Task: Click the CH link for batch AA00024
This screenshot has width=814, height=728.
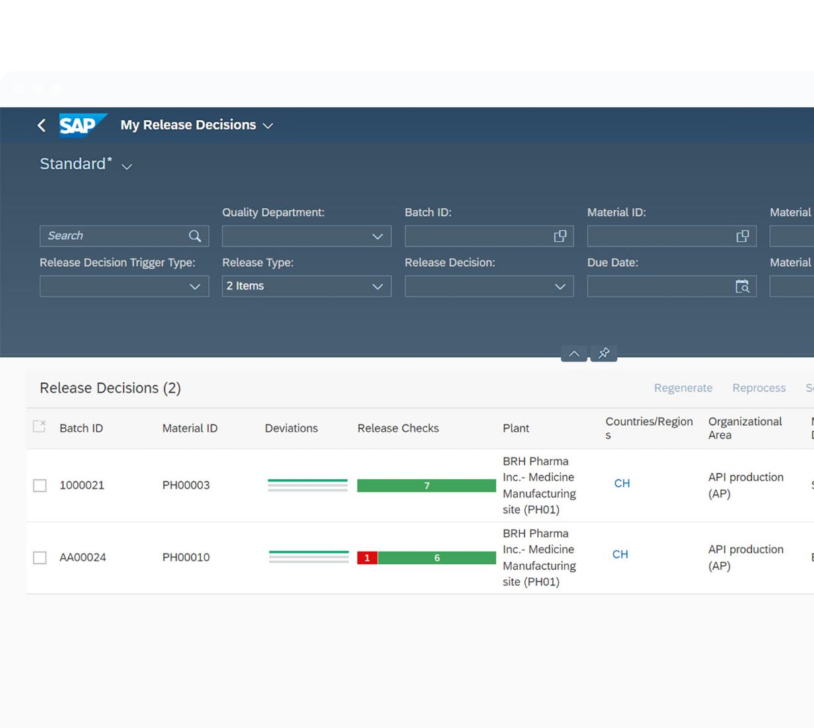Action: pos(620,555)
